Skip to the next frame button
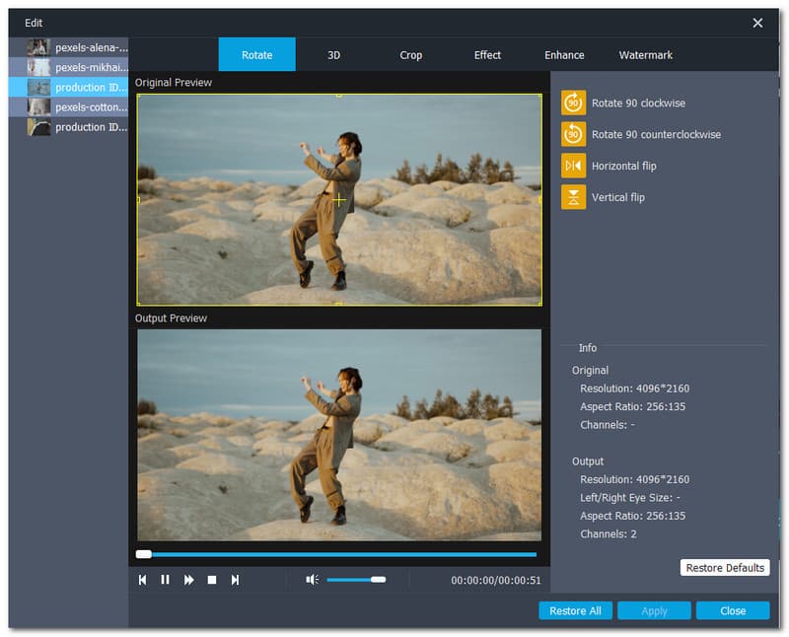 pos(235,580)
